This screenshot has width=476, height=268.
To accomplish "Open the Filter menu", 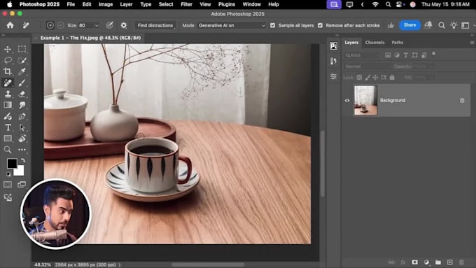I will point(186,4).
